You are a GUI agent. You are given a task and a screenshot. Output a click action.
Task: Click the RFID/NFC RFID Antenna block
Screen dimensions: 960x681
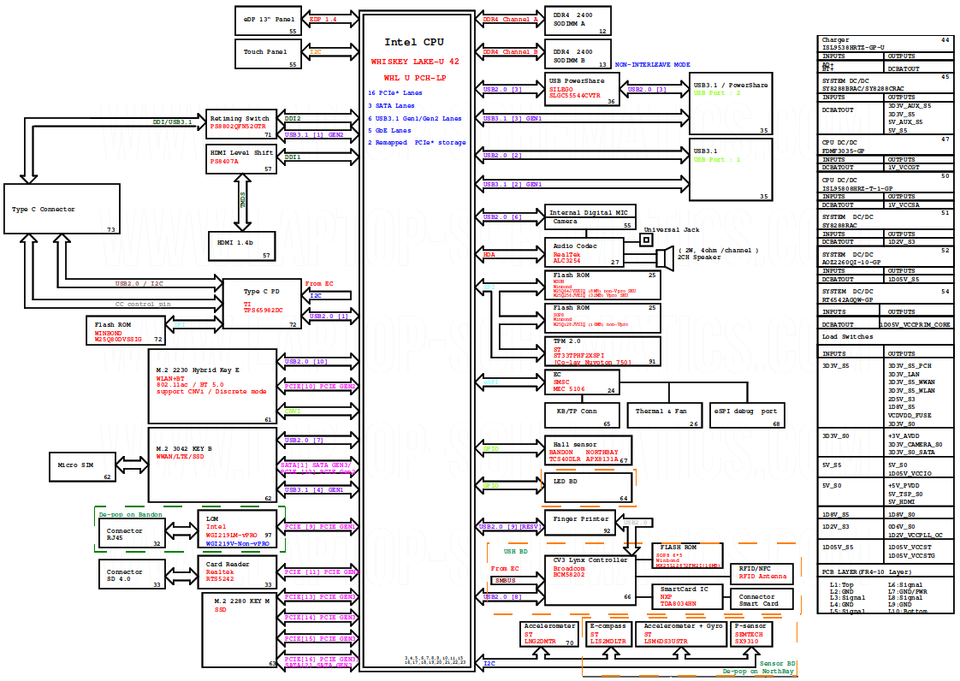pyautogui.click(x=761, y=573)
